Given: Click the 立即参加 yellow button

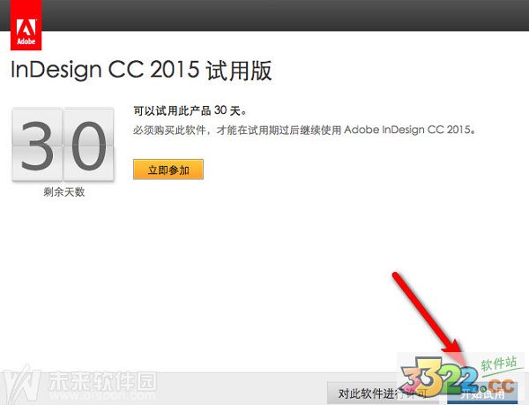Looking at the screenshot, I should 168,169.
